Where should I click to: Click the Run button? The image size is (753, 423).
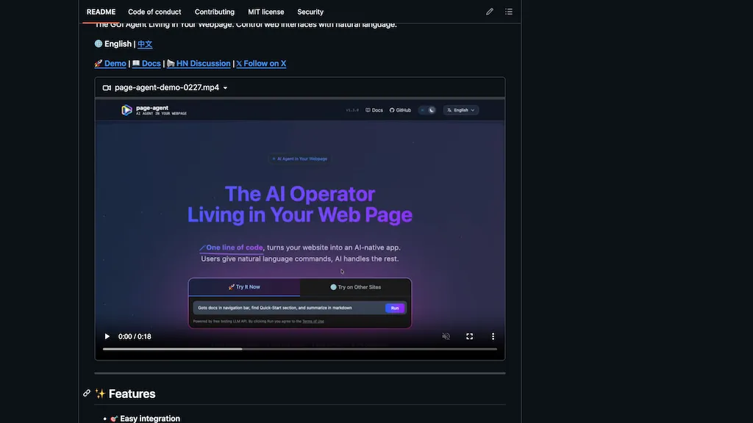[x=395, y=308]
